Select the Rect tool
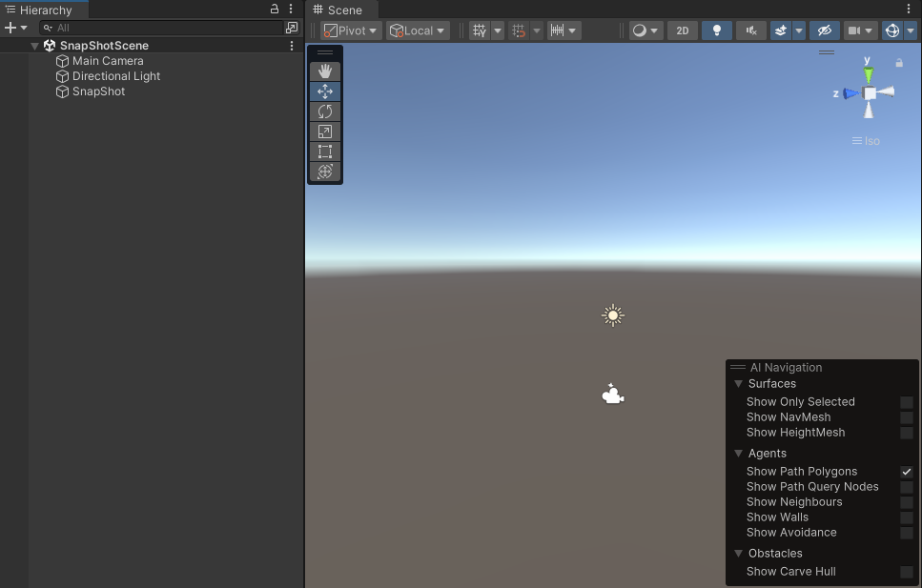The height and width of the screenshot is (588, 922). click(x=325, y=152)
